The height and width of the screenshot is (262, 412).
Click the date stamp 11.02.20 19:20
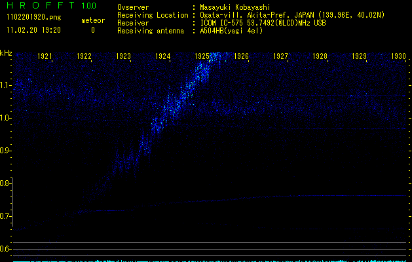coord(33,30)
